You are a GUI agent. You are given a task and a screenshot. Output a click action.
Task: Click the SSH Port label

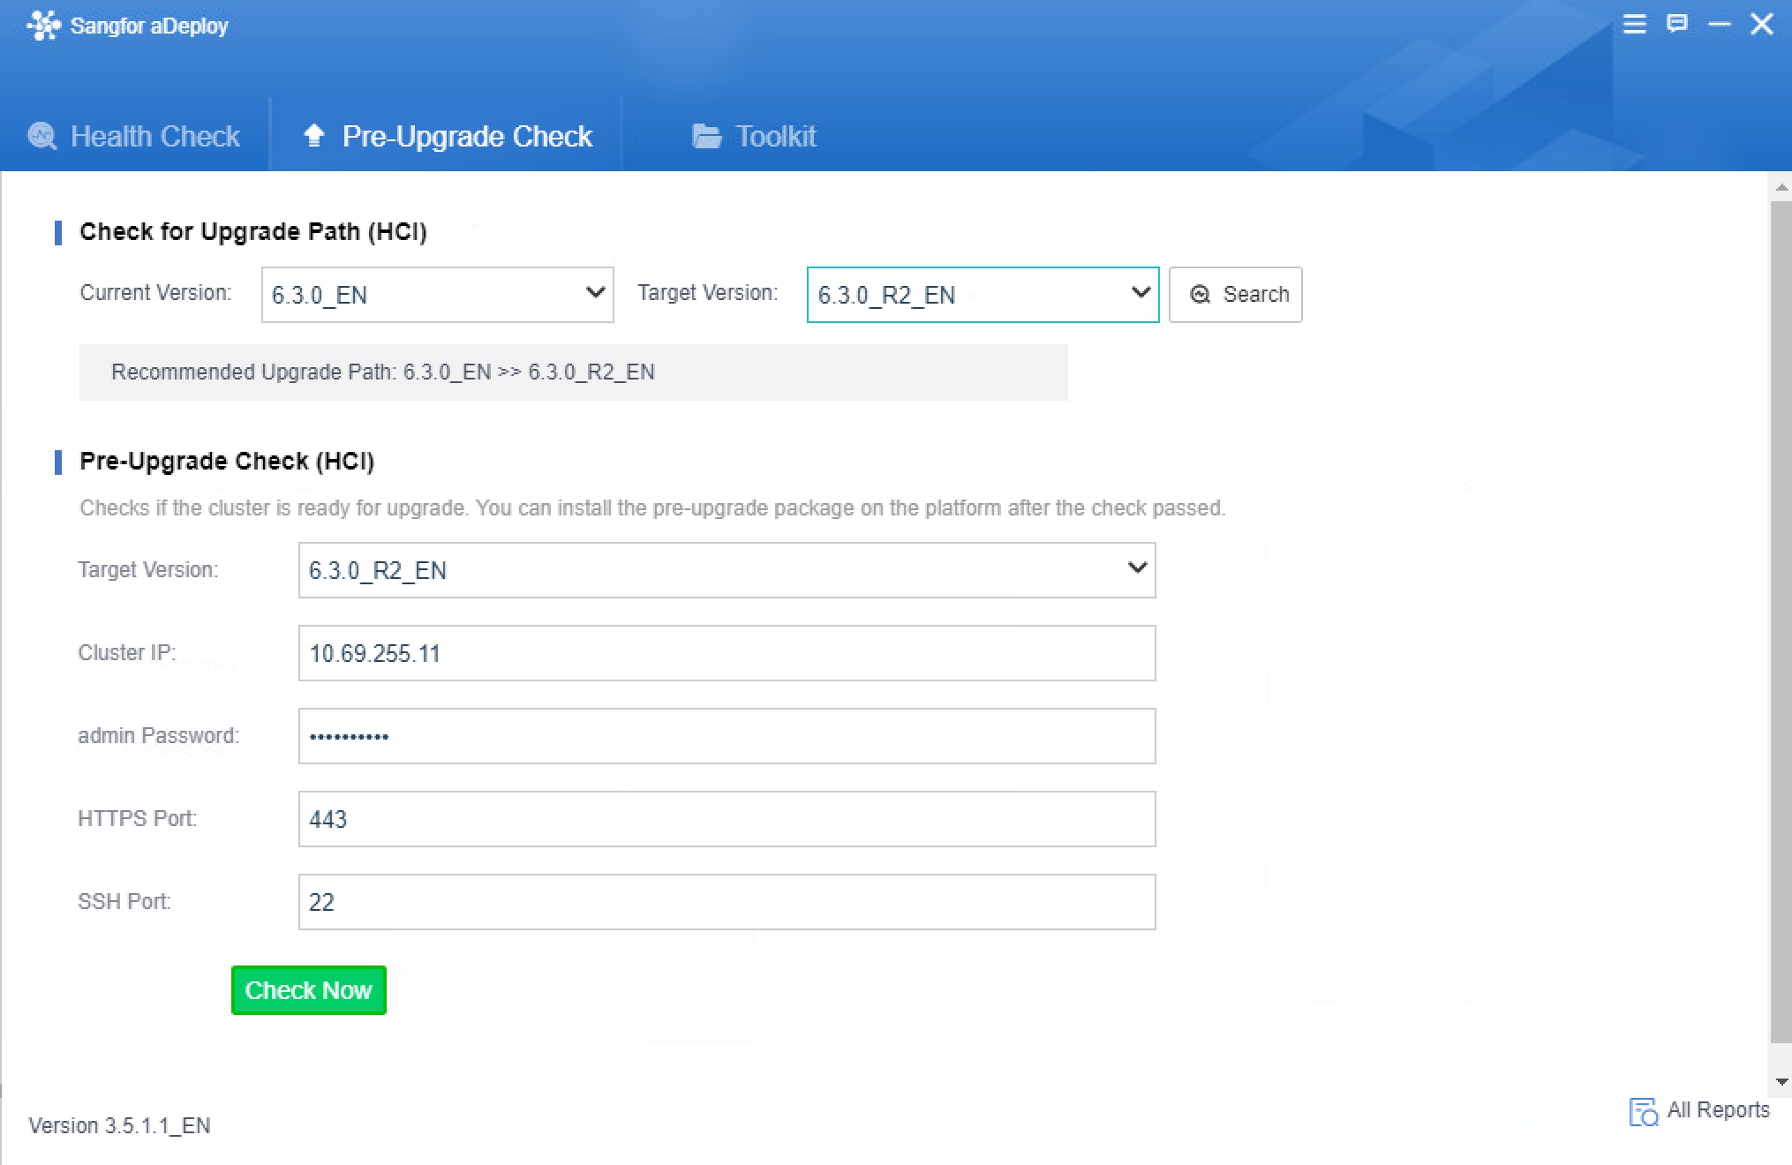click(124, 902)
